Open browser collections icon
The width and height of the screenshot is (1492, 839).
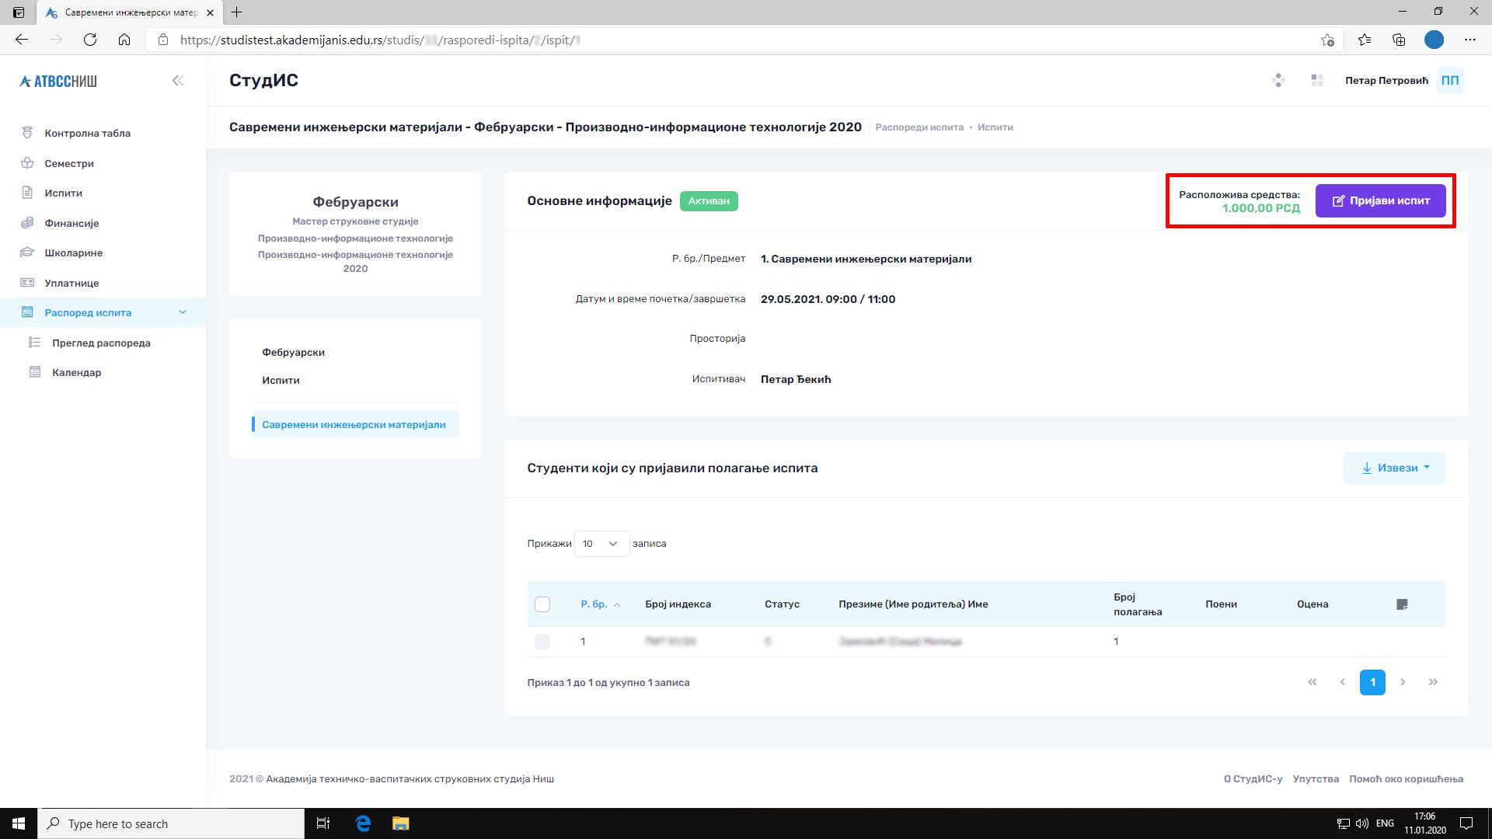[x=1399, y=40]
